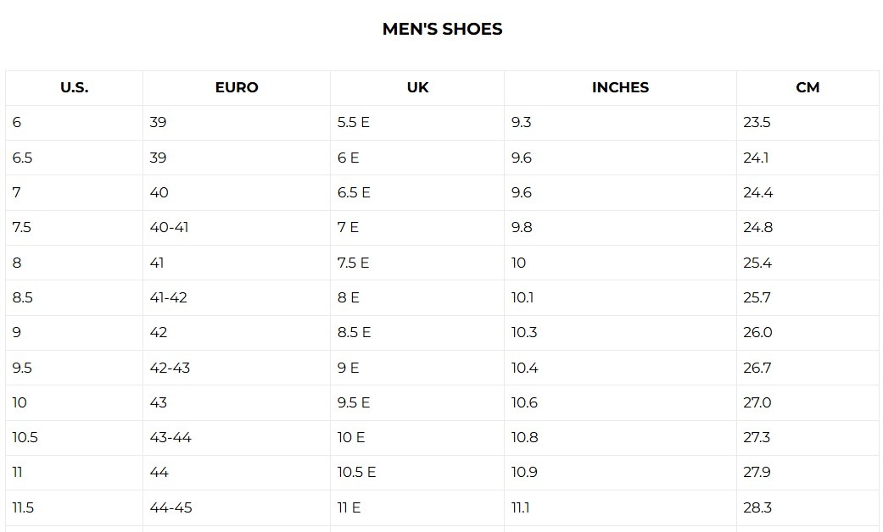Image resolution: width=883 pixels, height=532 pixels.
Task: Click the U.S. size 9 cell
Action: click(x=17, y=332)
